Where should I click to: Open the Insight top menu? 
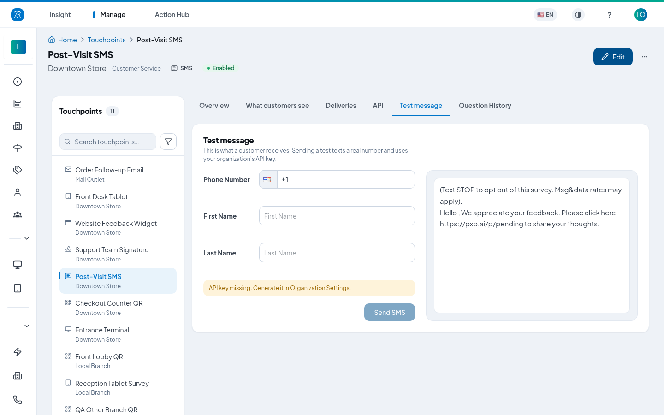pos(60,15)
